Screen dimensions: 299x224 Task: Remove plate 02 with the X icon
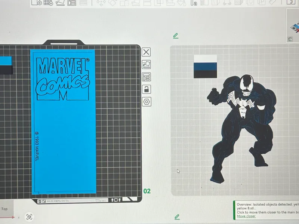pos(146,52)
